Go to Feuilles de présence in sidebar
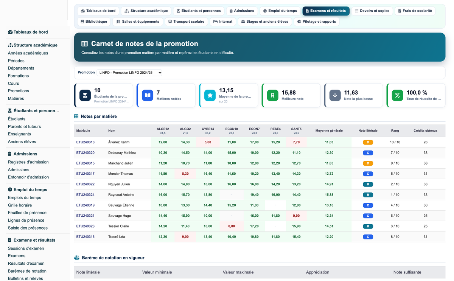Image resolution: width=454 pixels, height=281 pixels. click(27, 213)
